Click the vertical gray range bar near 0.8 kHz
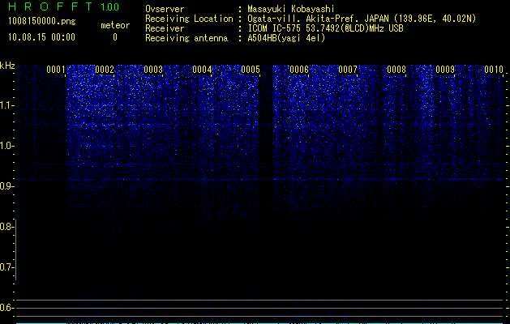Screen dimensions: 510x324 click(x=15, y=249)
